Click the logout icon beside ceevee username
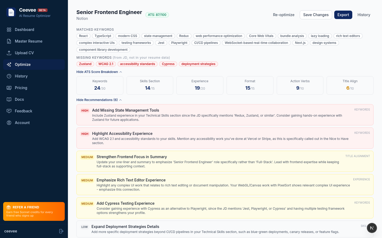 pos(61,231)
